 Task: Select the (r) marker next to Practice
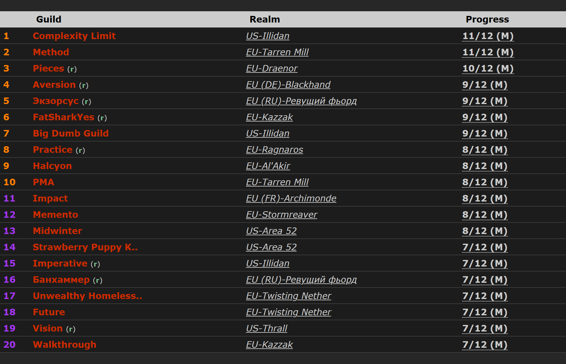click(x=80, y=150)
